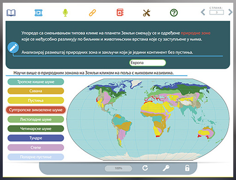Viewport: 236px width, 180px height.
Task: Select the Савана zone button
Action: click(x=35, y=91)
